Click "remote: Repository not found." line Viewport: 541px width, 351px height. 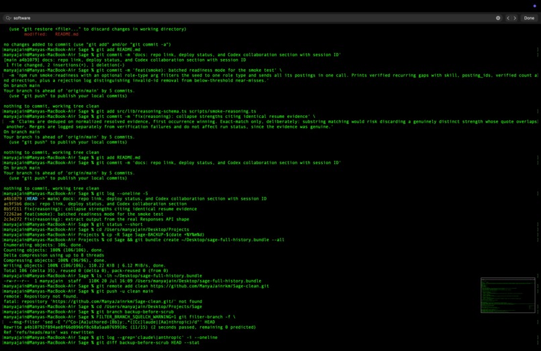(x=41, y=296)
